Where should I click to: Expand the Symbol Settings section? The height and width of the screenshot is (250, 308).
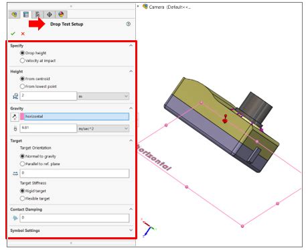(131, 230)
